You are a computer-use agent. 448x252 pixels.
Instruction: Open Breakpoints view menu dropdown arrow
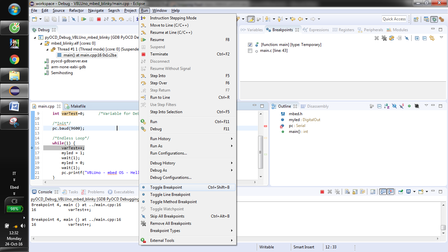(441, 37)
